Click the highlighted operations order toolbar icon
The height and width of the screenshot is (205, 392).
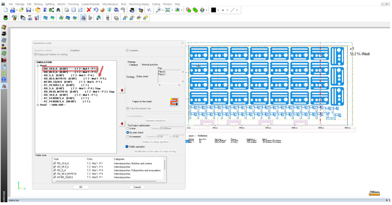pyautogui.click(x=83, y=18)
